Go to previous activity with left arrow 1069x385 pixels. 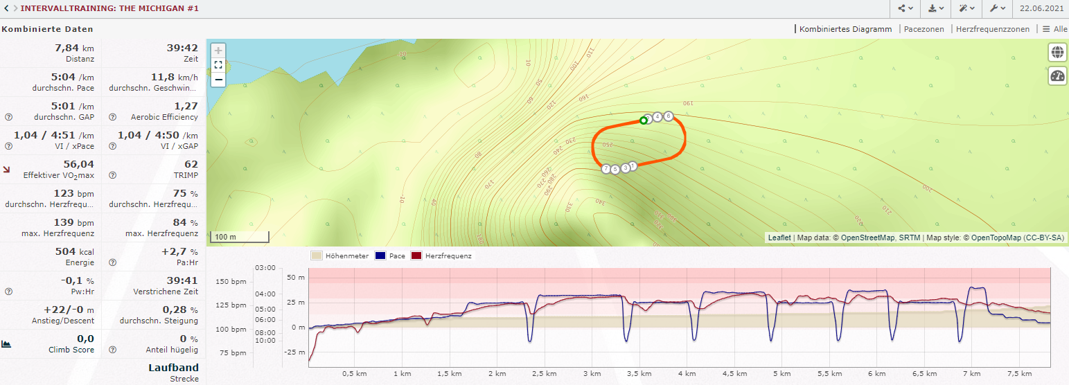pyautogui.click(x=6, y=8)
